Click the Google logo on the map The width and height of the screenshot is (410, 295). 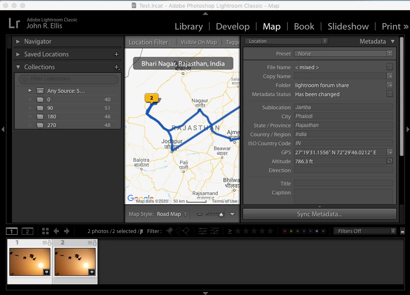[x=140, y=198]
